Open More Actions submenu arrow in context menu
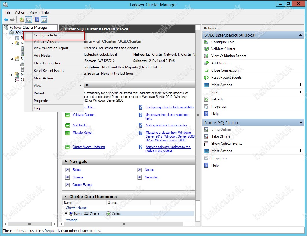Viewport: 307px width, 236px height. click(x=80, y=78)
